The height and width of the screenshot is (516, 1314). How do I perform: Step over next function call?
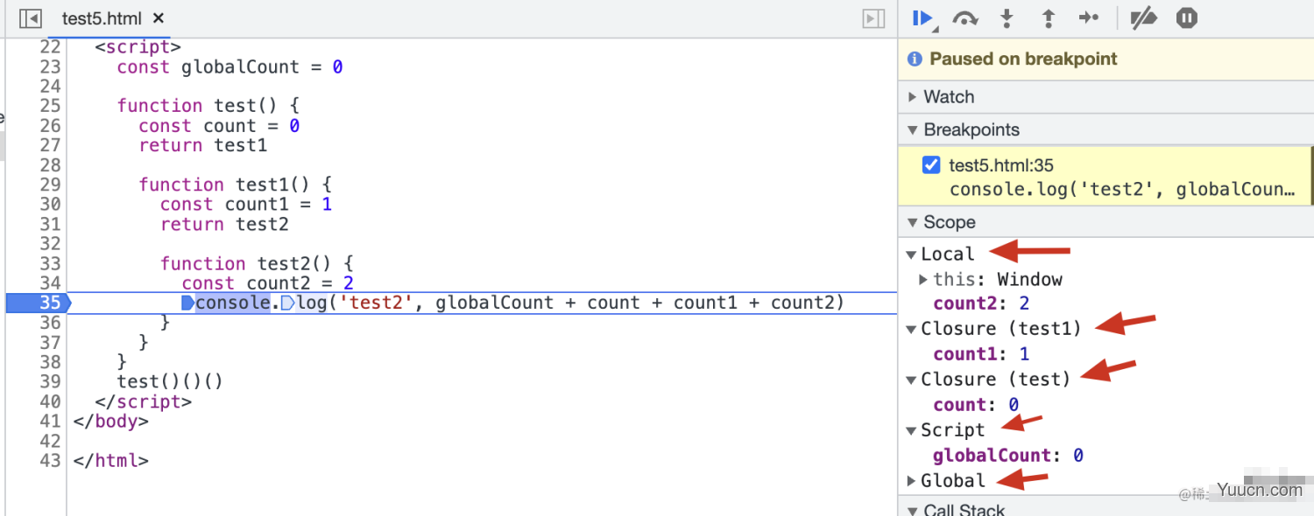click(965, 18)
